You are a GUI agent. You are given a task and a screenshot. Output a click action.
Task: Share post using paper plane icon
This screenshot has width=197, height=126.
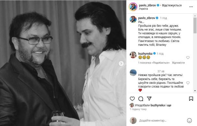149,99
